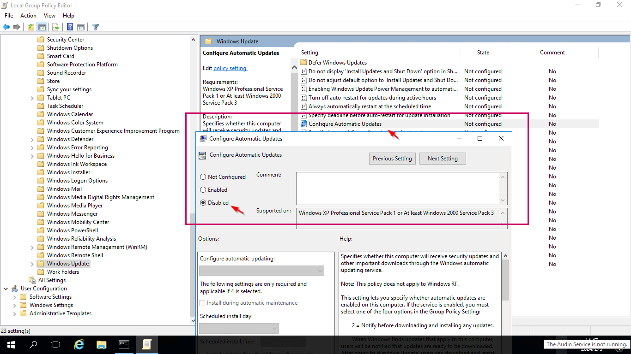Open the Help menu

[x=68, y=16]
